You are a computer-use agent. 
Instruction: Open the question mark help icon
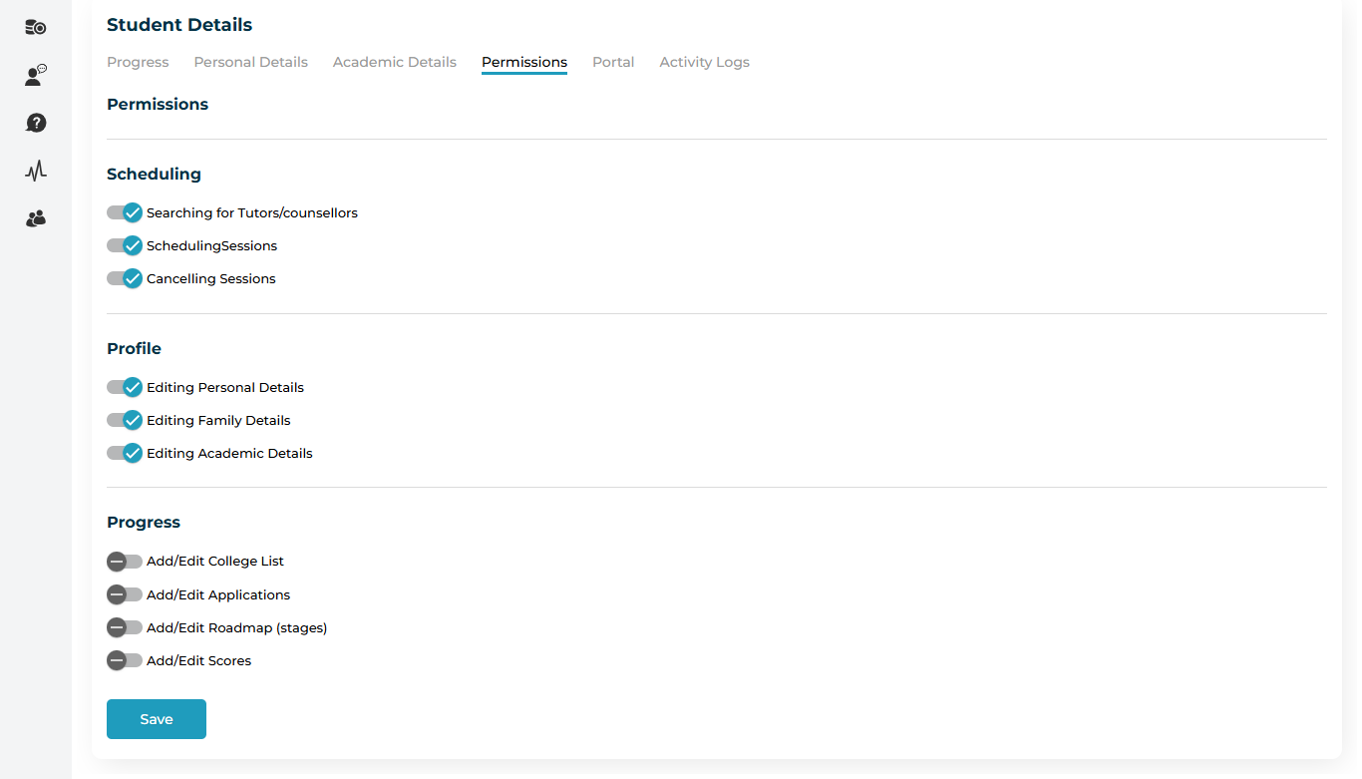coord(36,124)
